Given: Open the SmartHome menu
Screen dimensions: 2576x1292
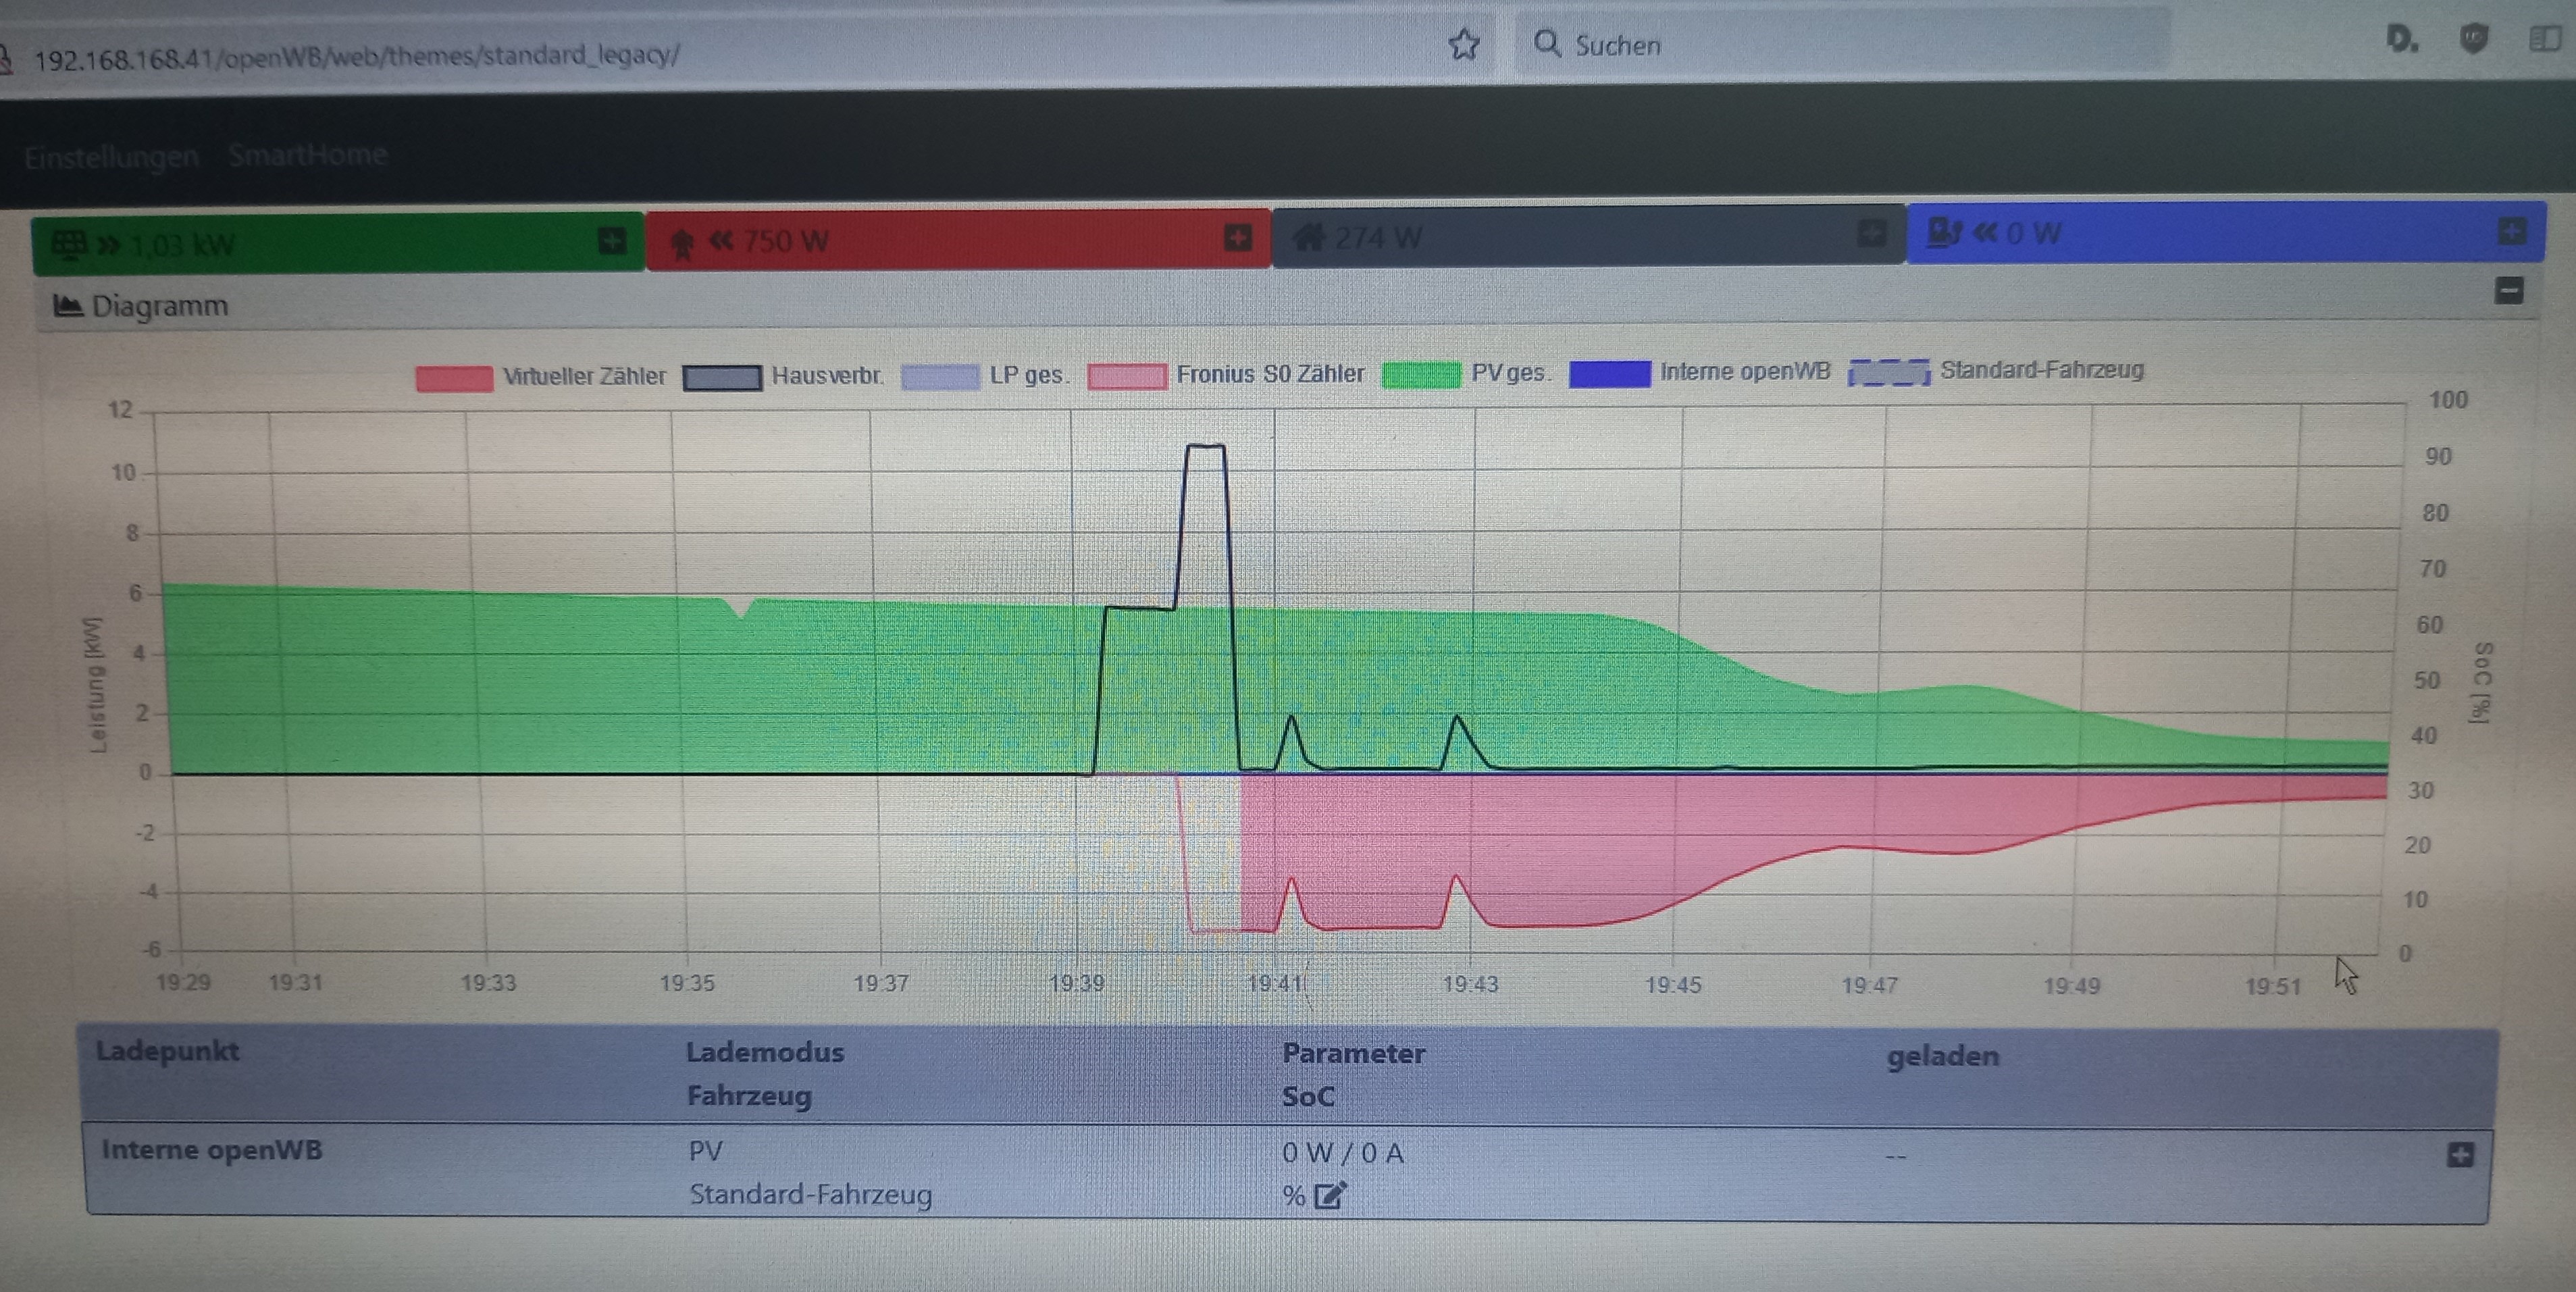Looking at the screenshot, I should click(307, 155).
